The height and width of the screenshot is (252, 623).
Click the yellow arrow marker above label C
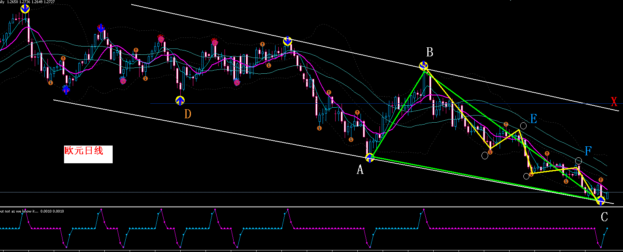[600, 201]
